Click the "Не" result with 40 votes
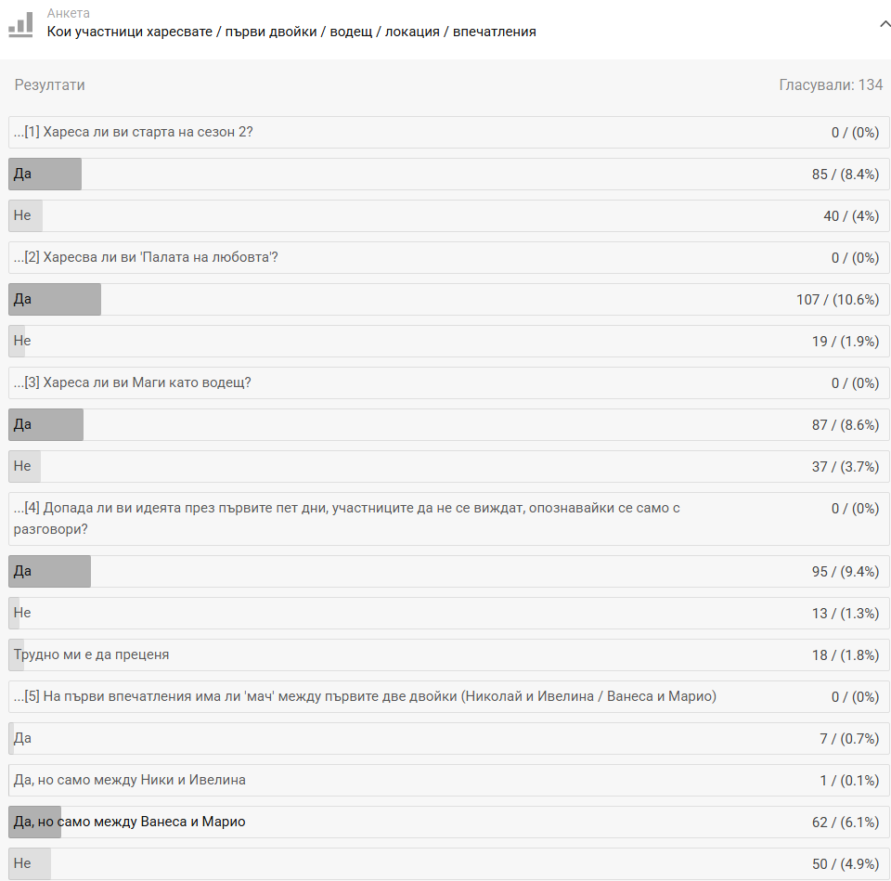 click(22, 216)
